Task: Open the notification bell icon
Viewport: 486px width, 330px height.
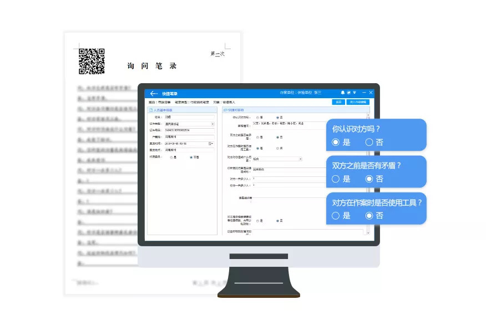Action: (343, 93)
